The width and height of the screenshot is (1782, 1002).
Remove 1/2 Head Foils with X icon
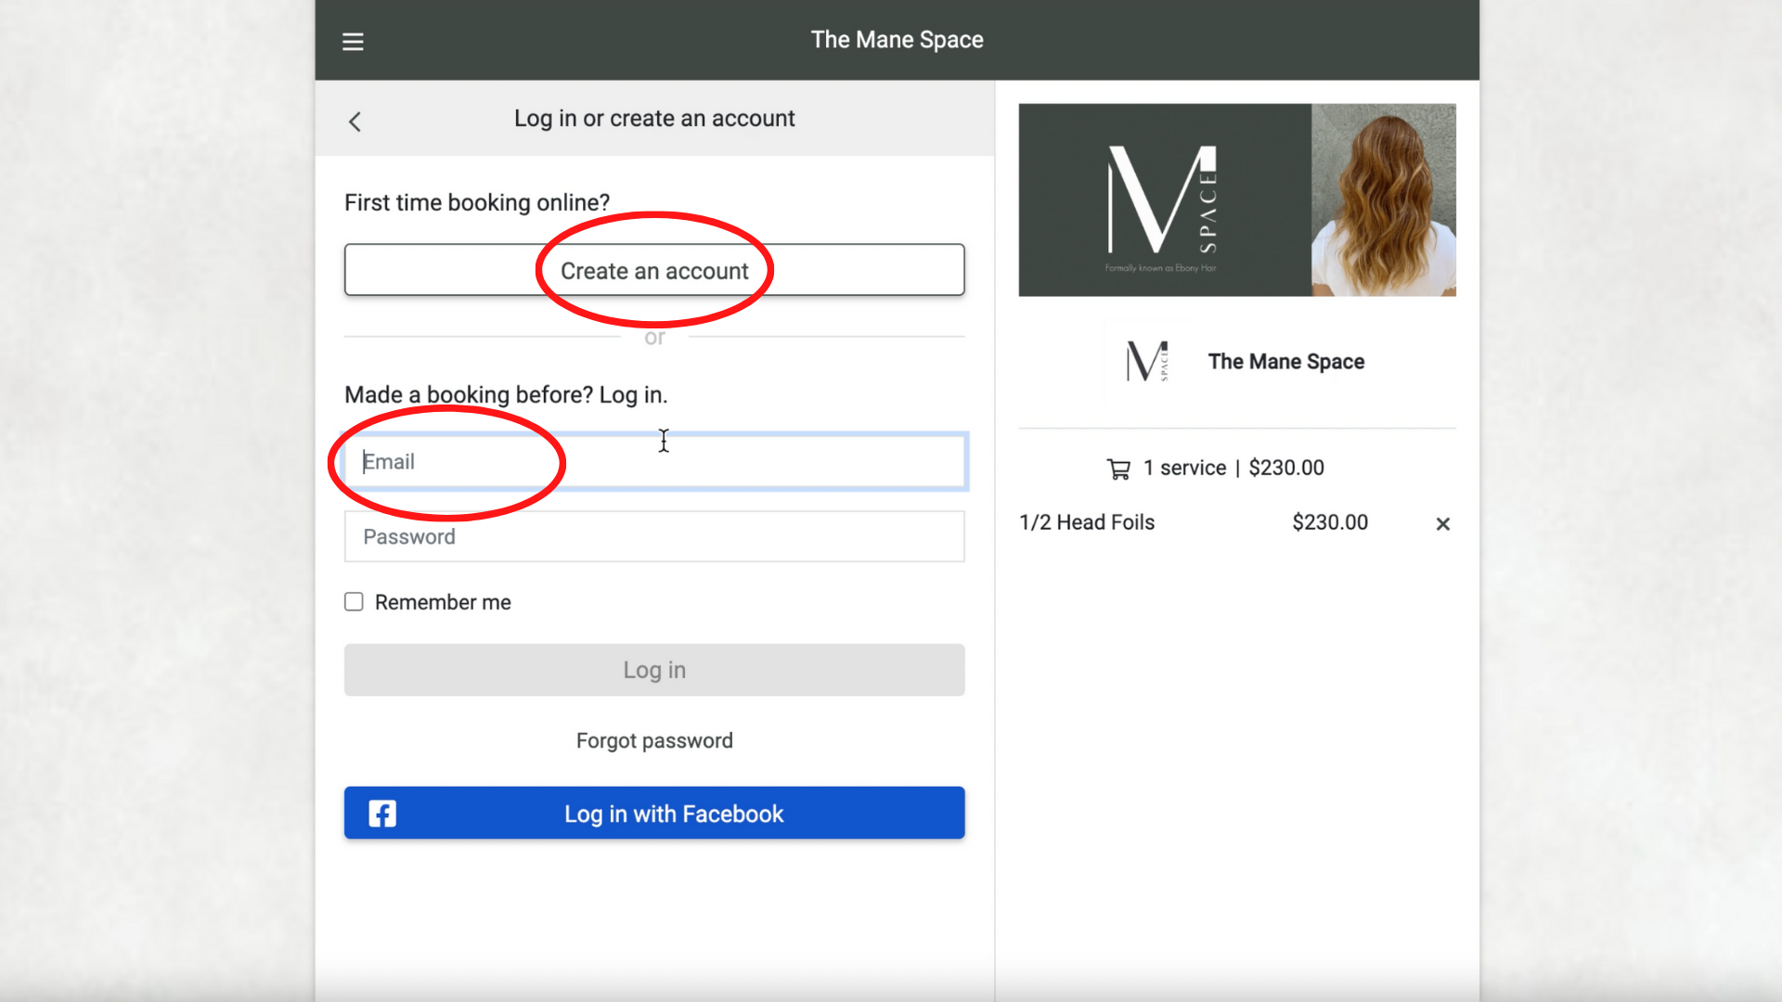1442,524
